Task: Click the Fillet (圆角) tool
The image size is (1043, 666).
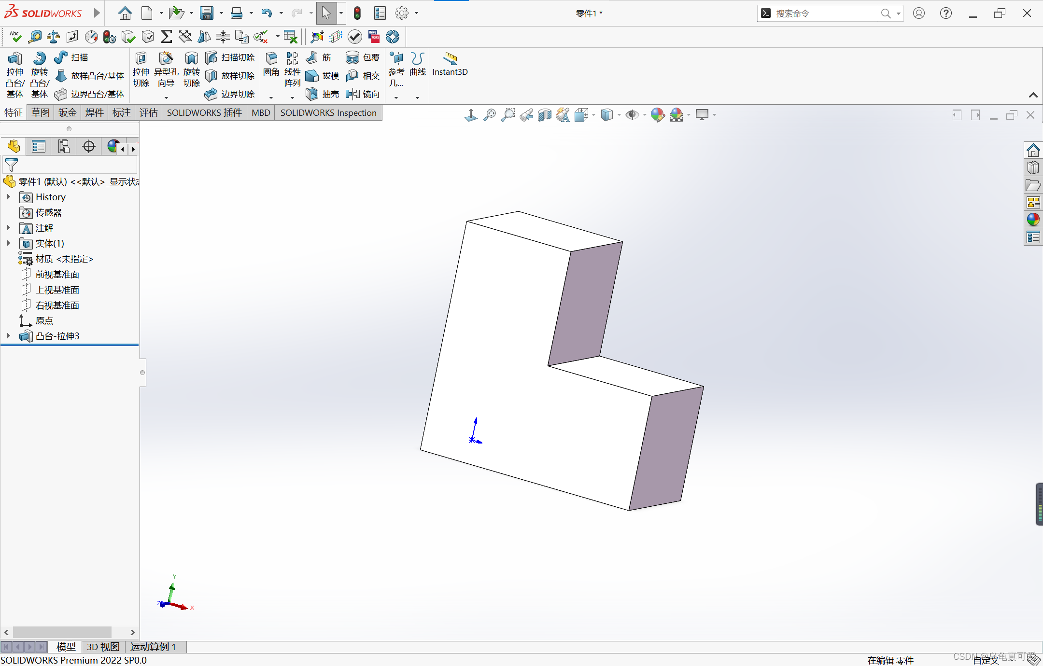Action: tap(271, 65)
